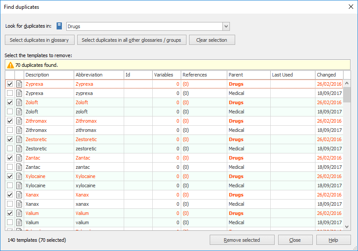The height and width of the screenshot is (251, 358).
Task: Click document icon of Zantac Drugs row
Action: [x=19, y=158]
